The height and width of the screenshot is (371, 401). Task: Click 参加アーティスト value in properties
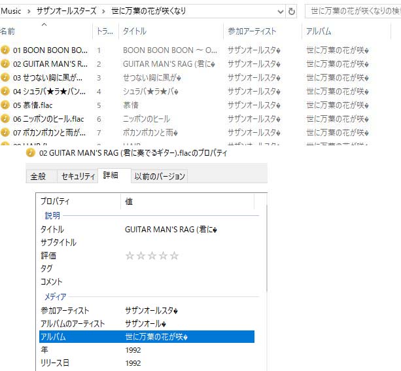click(x=151, y=311)
